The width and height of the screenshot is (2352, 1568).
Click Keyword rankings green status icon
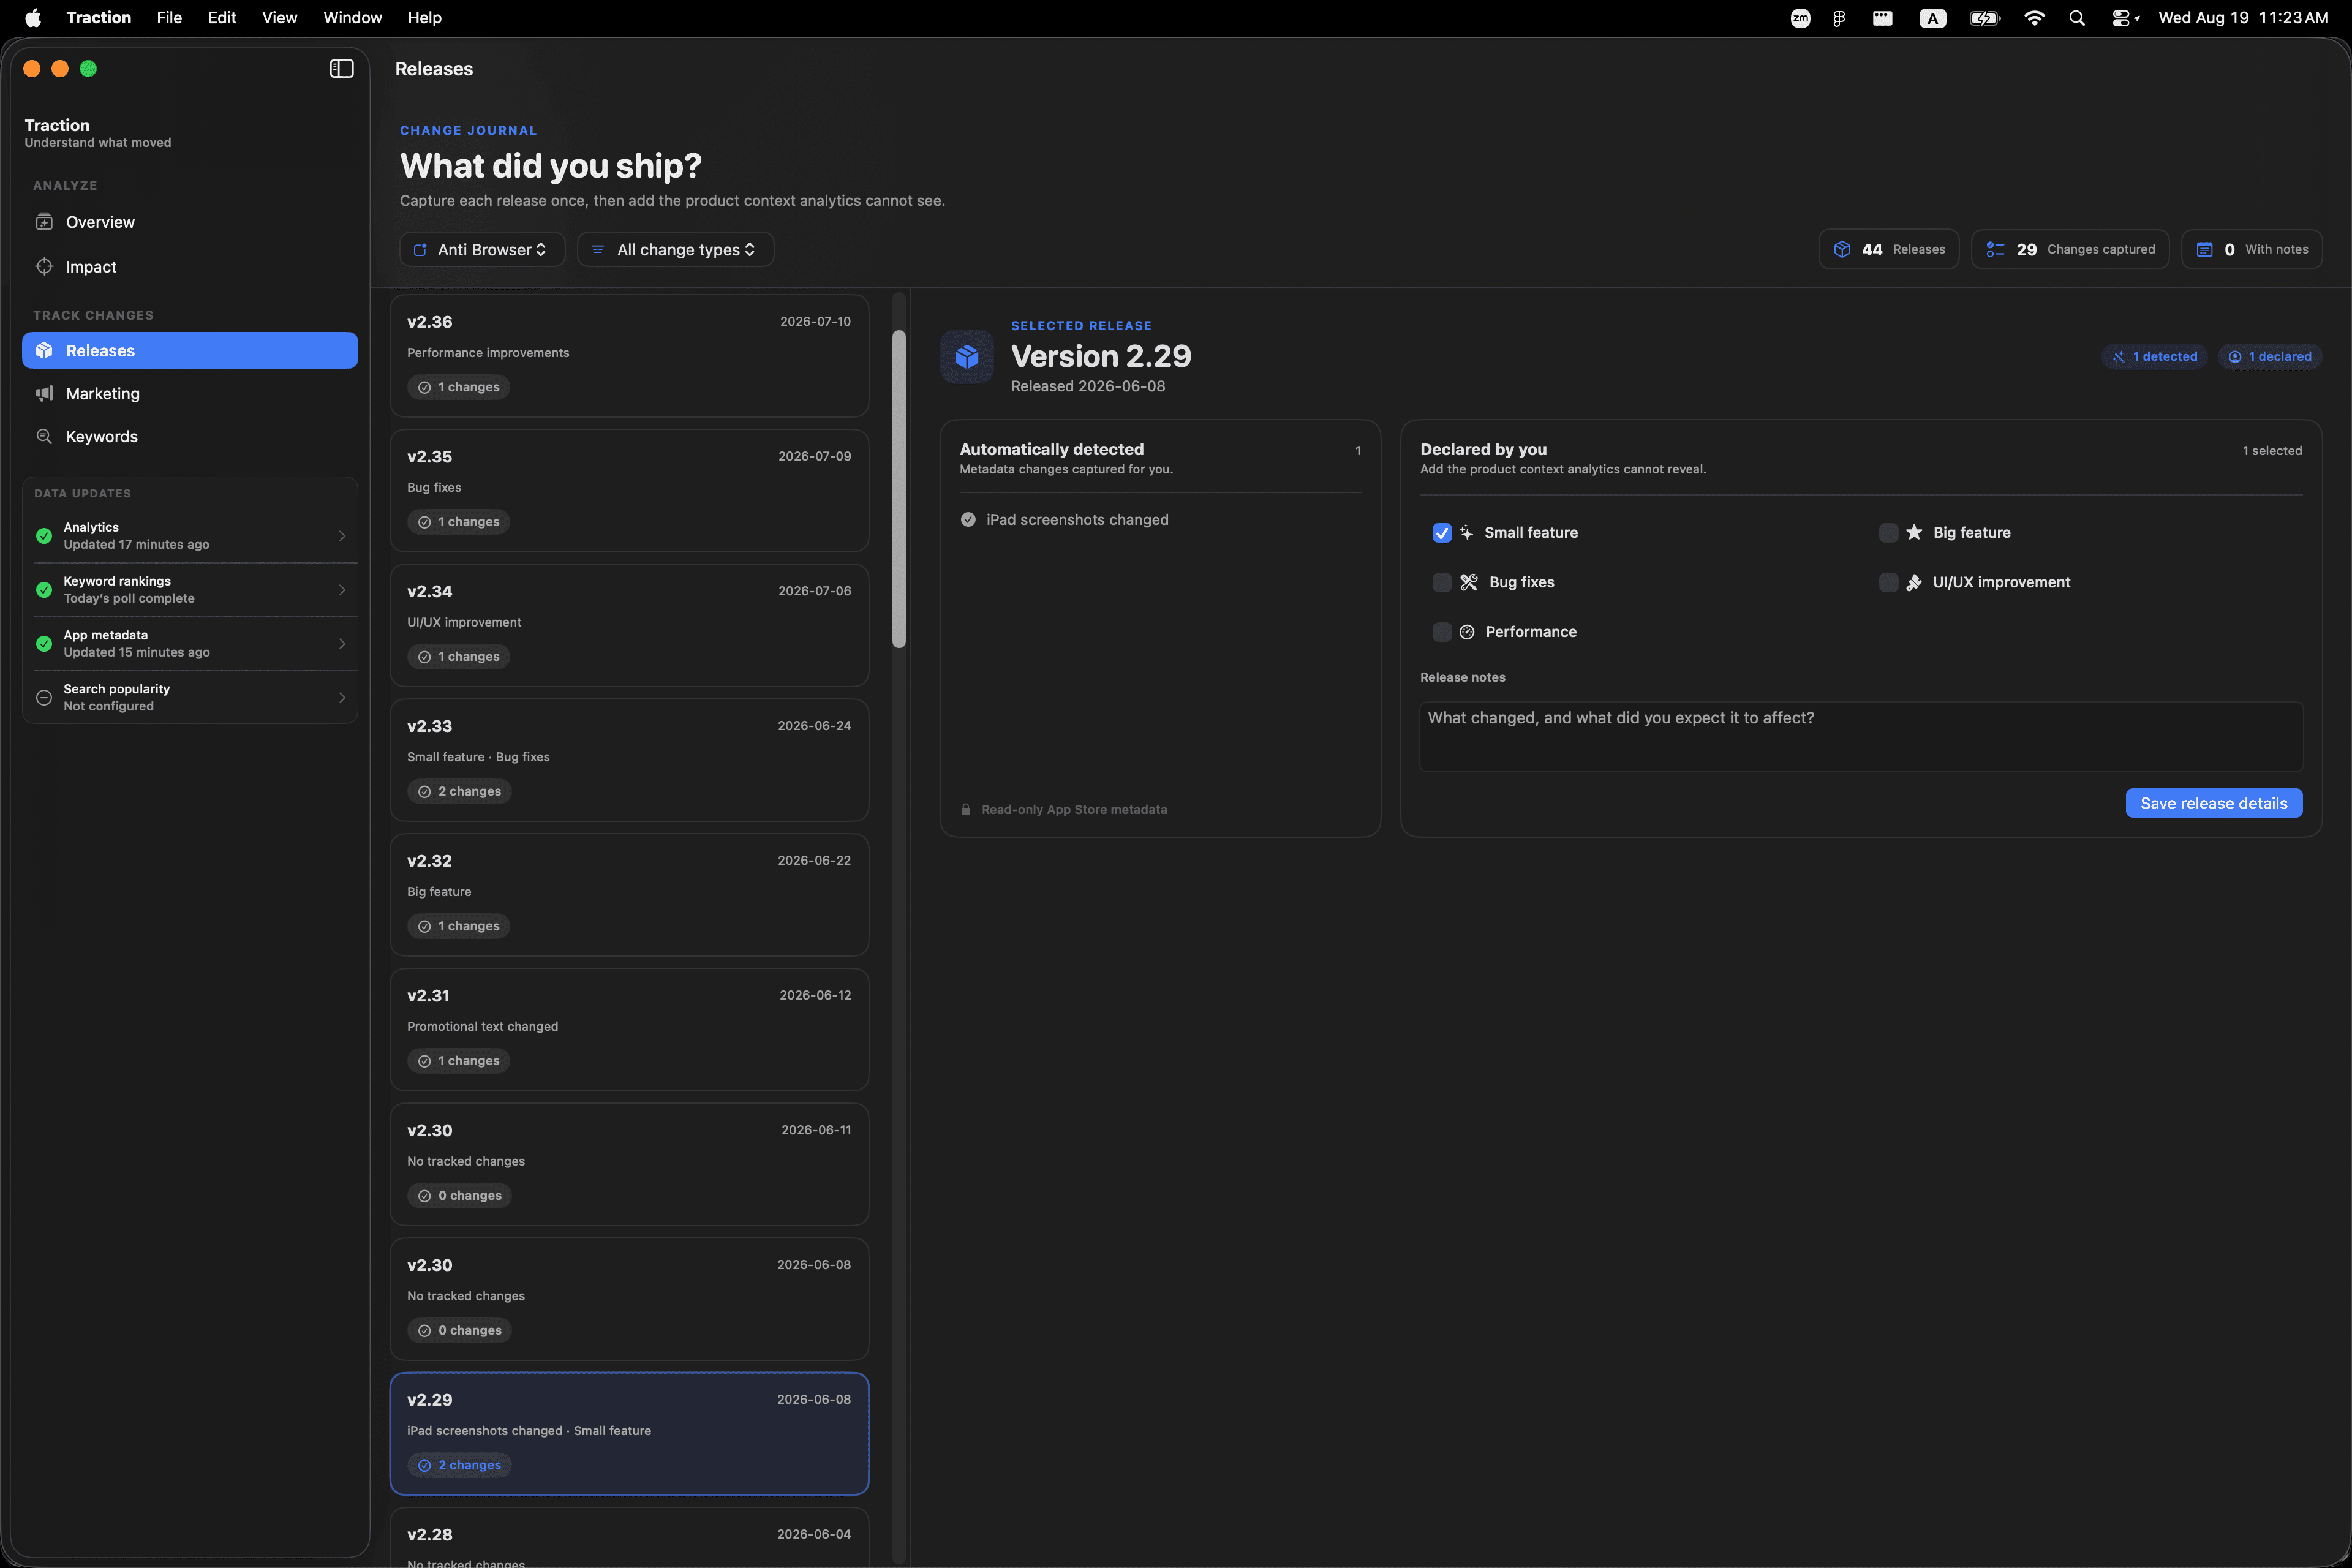[x=44, y=590]
